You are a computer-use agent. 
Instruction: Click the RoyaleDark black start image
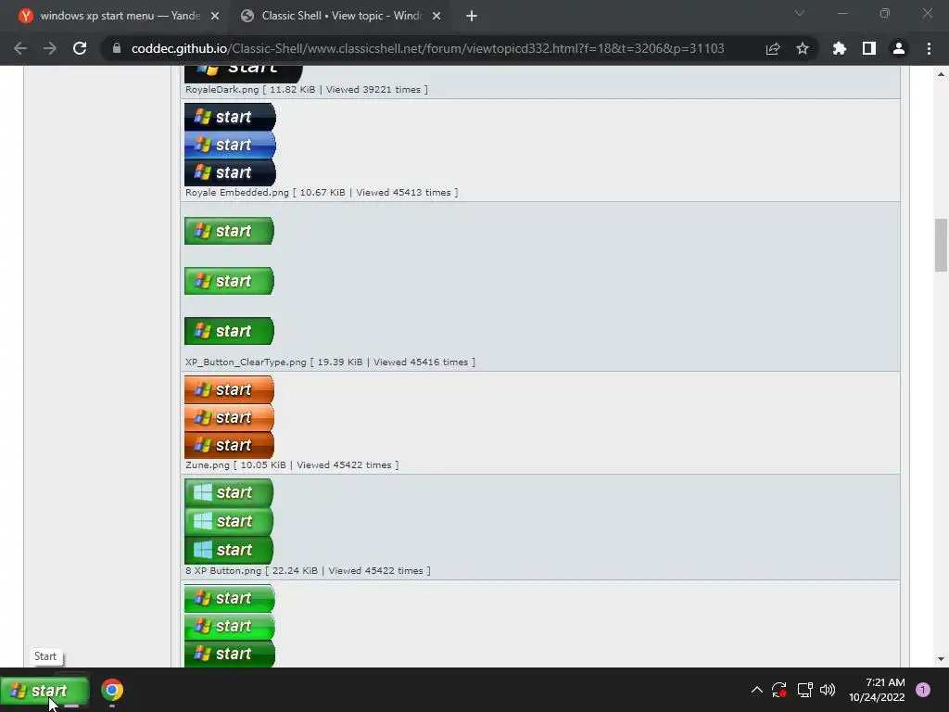pos(244,74)
